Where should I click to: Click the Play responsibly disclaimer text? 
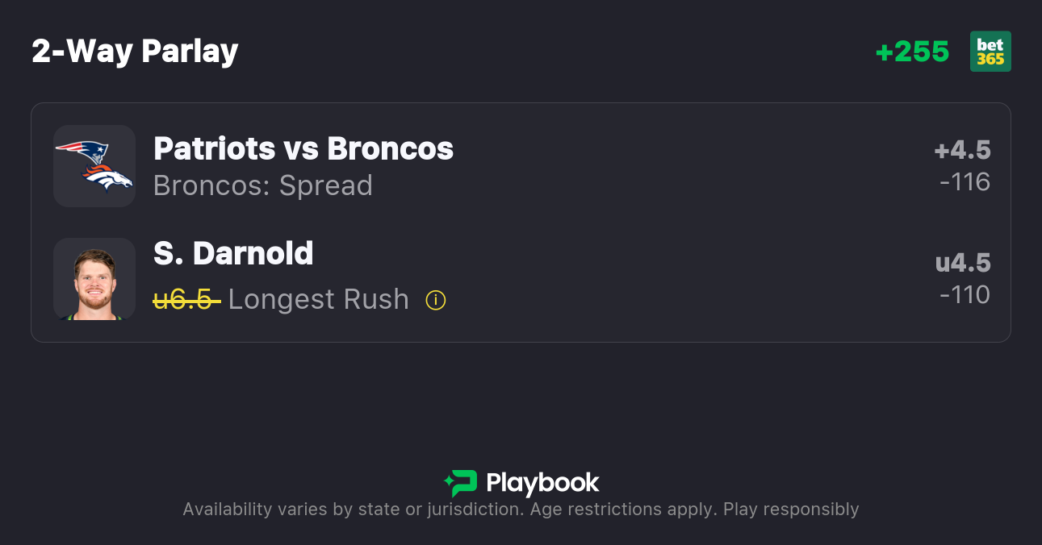(x=790, y=510)
